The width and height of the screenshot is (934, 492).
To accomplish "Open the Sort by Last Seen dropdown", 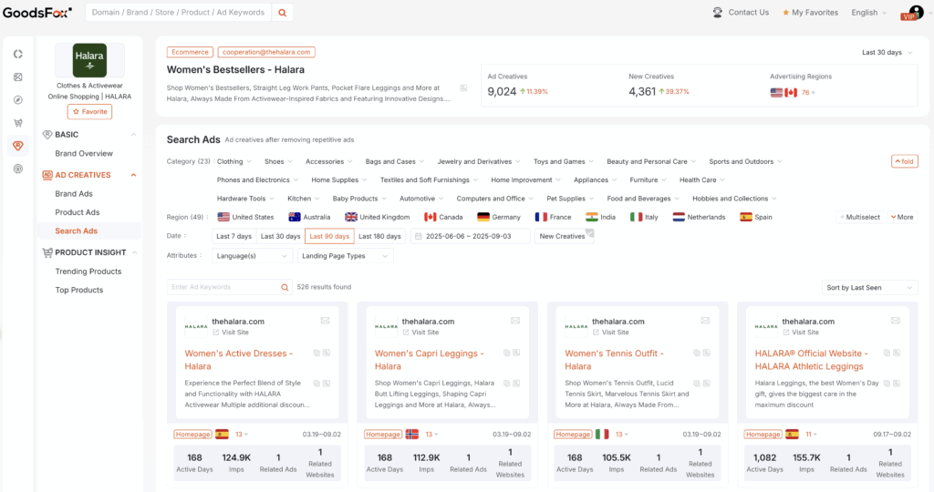I will click(869, 288).
